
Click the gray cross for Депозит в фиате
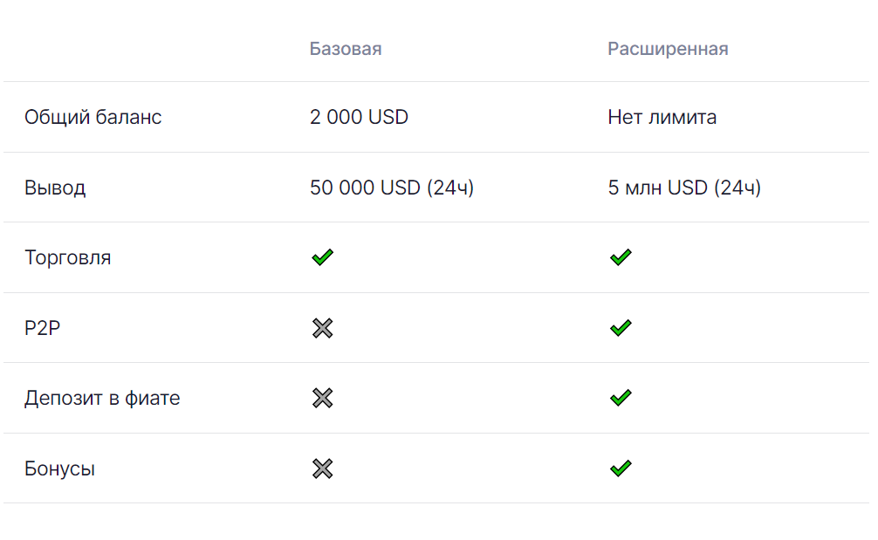[323, 399]
